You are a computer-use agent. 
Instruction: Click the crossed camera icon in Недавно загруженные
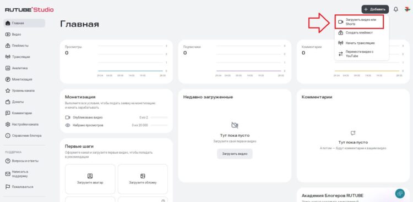[x=235, y=125]
